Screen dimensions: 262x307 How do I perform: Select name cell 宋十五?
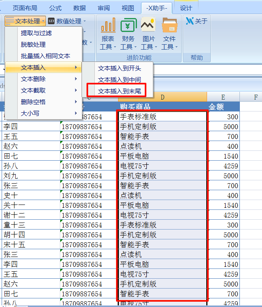point(31,245)
